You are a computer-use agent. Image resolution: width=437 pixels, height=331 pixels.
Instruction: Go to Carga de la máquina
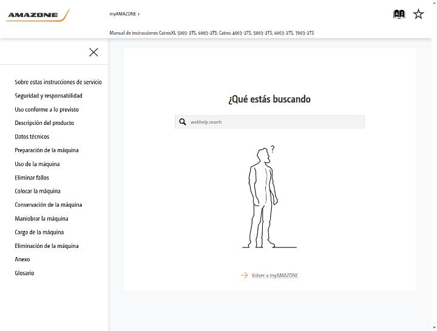click(x=39, y=232)
